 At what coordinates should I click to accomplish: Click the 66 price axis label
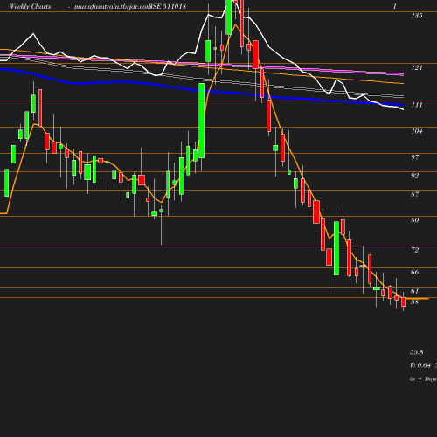(415, 272)
